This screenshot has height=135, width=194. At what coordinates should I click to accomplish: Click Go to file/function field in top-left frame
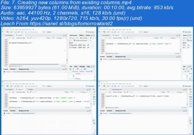pos(33,32)
